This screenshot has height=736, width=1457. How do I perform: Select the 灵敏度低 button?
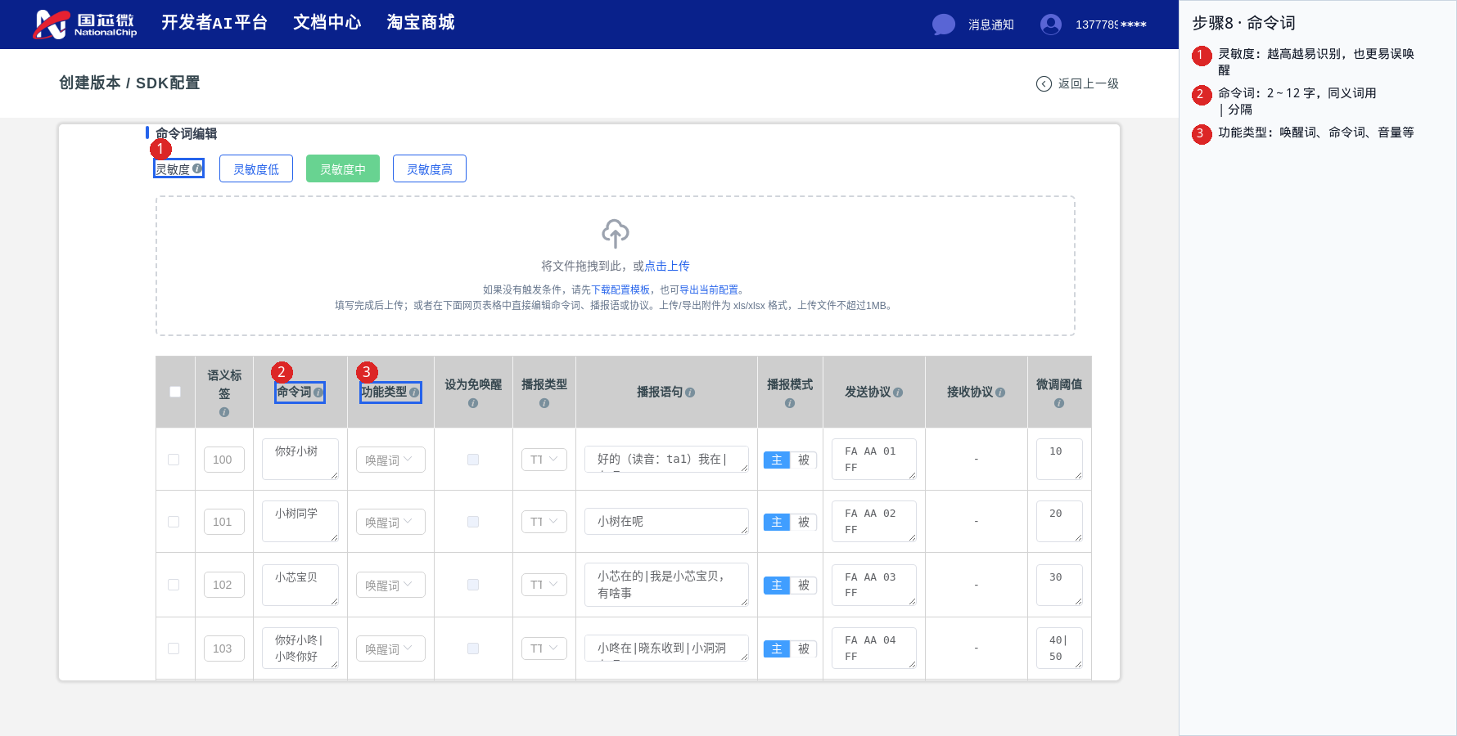[x=256, y=168]
